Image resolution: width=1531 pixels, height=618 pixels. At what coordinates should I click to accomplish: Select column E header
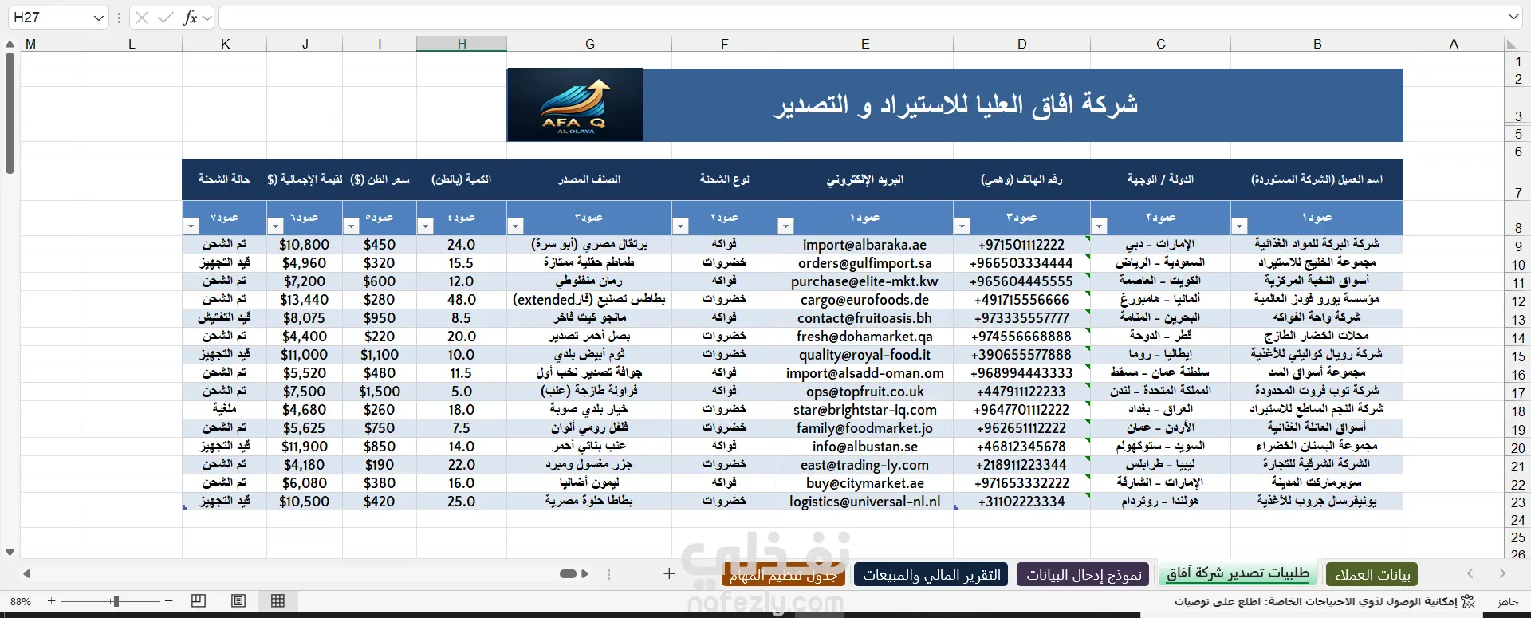pyautogui.click(x=865, y=45)
